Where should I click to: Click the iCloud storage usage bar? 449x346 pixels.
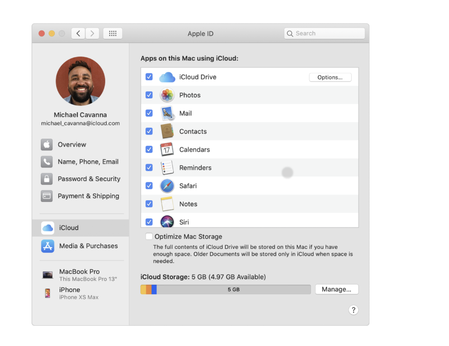click(x=226, y=289)
